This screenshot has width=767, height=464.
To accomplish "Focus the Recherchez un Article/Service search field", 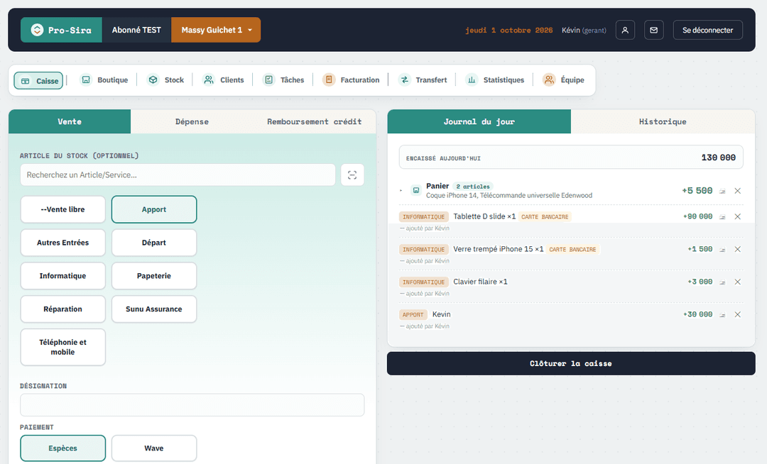I will 178,175.
